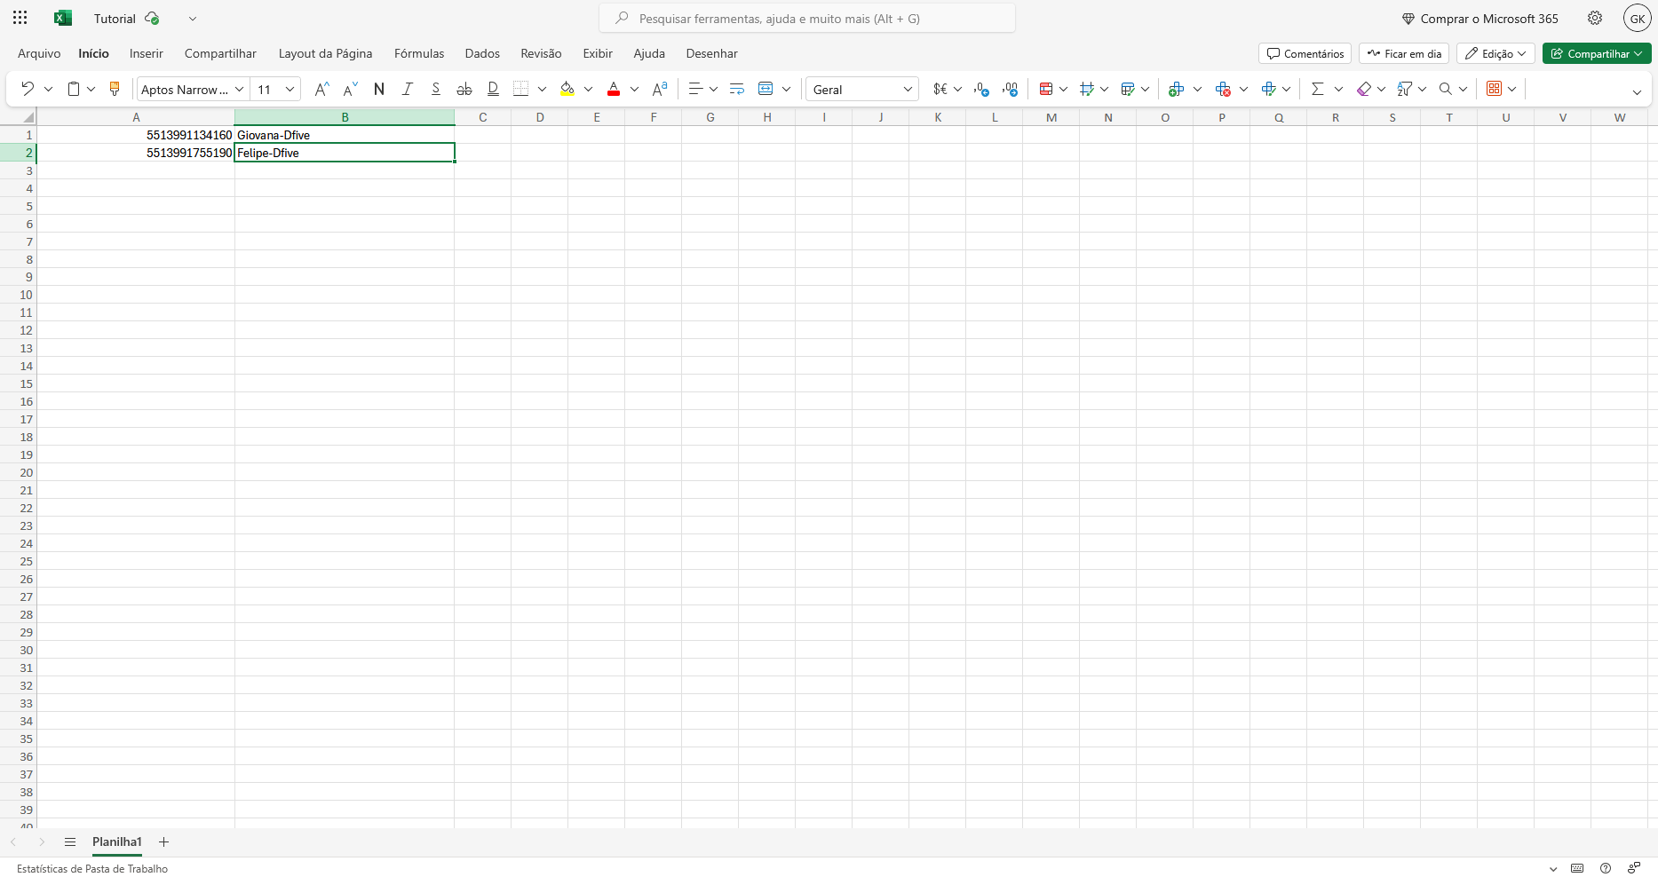The height and width of the screenshot is (877, 1658).
Task: Toggle italic text formatting
Action: [x=408, y=89]
